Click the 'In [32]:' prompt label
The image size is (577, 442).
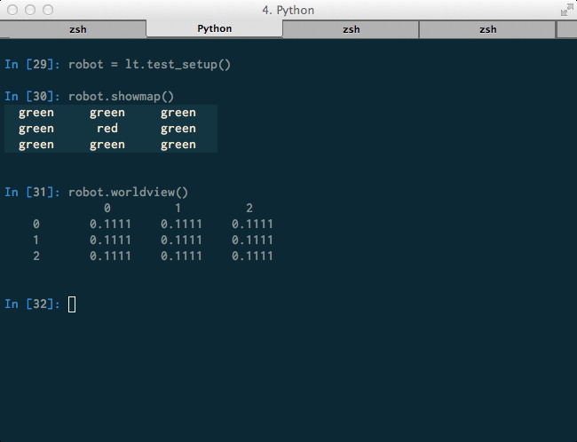pos(32,304)
